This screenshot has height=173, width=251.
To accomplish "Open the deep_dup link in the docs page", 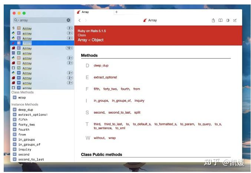I will coord(101,65).
